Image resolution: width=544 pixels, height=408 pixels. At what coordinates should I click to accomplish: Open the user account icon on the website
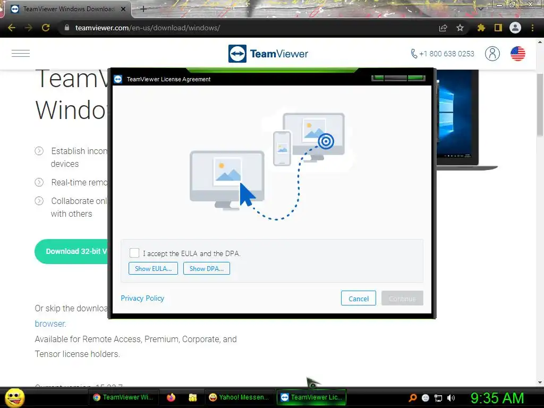point(492,54)
